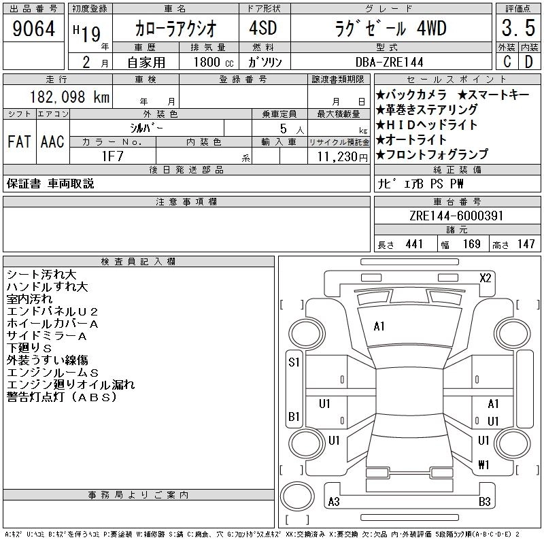This screenshot has width=544, height=544.
Task: Click the interior grade D cell
Action: 528,61
